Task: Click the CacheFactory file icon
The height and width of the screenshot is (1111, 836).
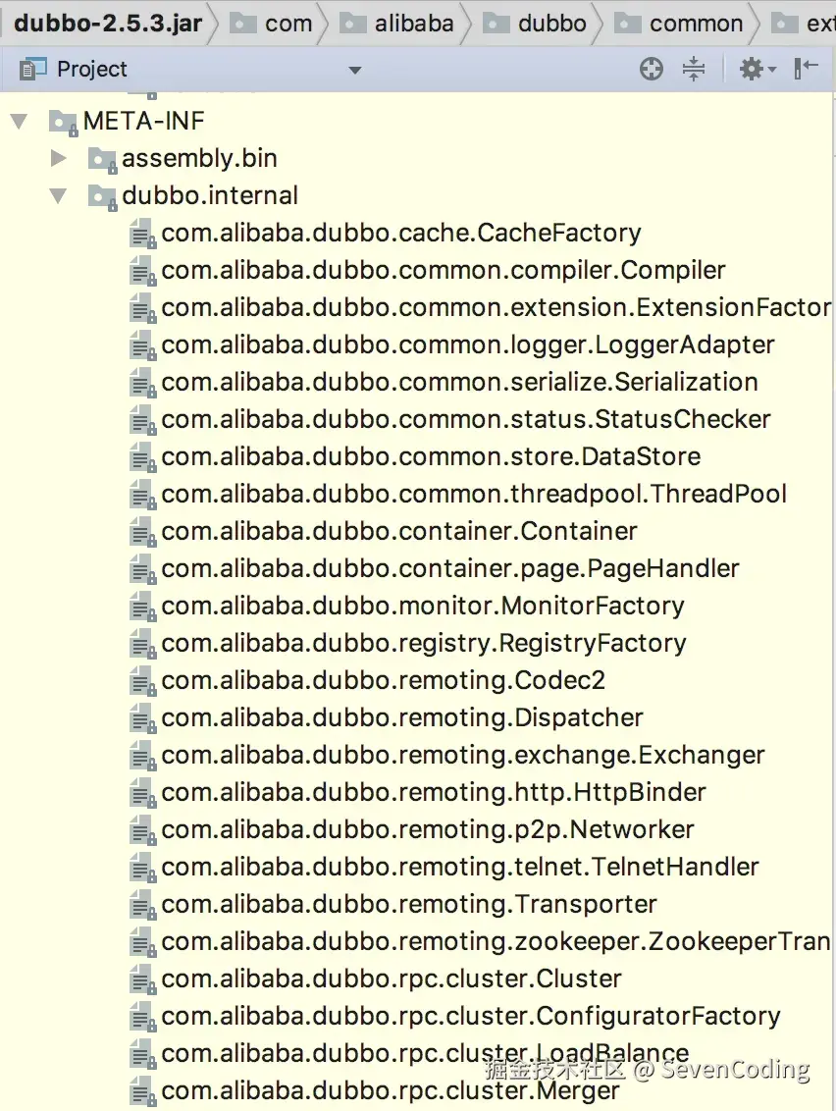Action: [x=143, y=234]
